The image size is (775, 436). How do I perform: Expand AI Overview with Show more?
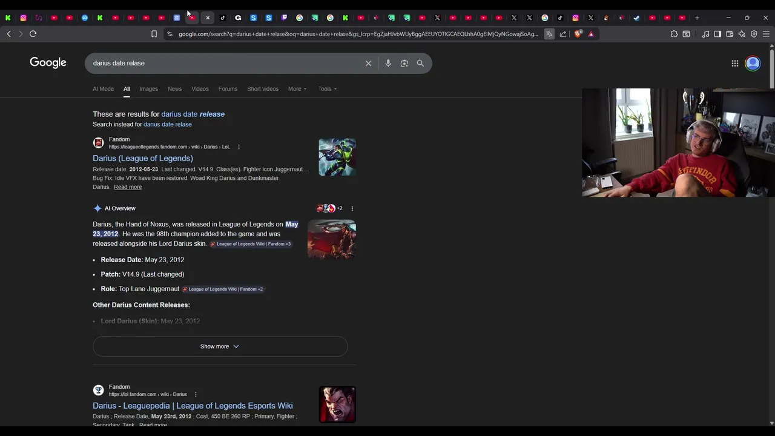[220, 346]
